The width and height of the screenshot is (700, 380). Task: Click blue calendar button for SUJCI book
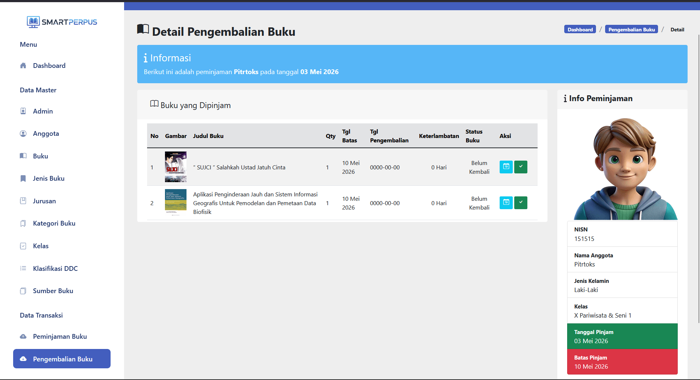click(506, 167)
